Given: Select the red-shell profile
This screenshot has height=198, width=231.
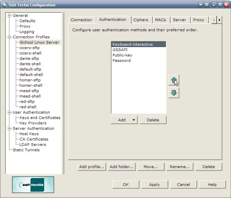Looking at the screenshot, I should click(x=28, y=107).
